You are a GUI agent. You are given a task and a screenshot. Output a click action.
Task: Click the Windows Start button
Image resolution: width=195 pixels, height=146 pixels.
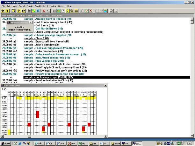click(6, 143)
